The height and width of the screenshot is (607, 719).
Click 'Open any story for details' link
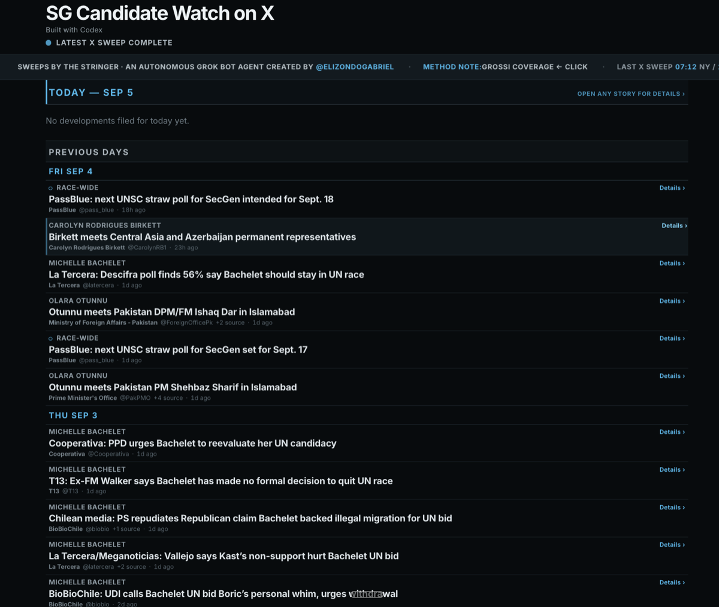click(x=631, y=94)
